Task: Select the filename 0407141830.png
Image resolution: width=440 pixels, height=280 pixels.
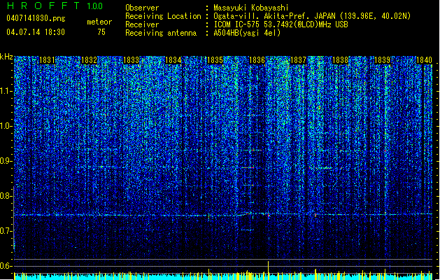Action: pyautogui.click(x=36, y=18)
